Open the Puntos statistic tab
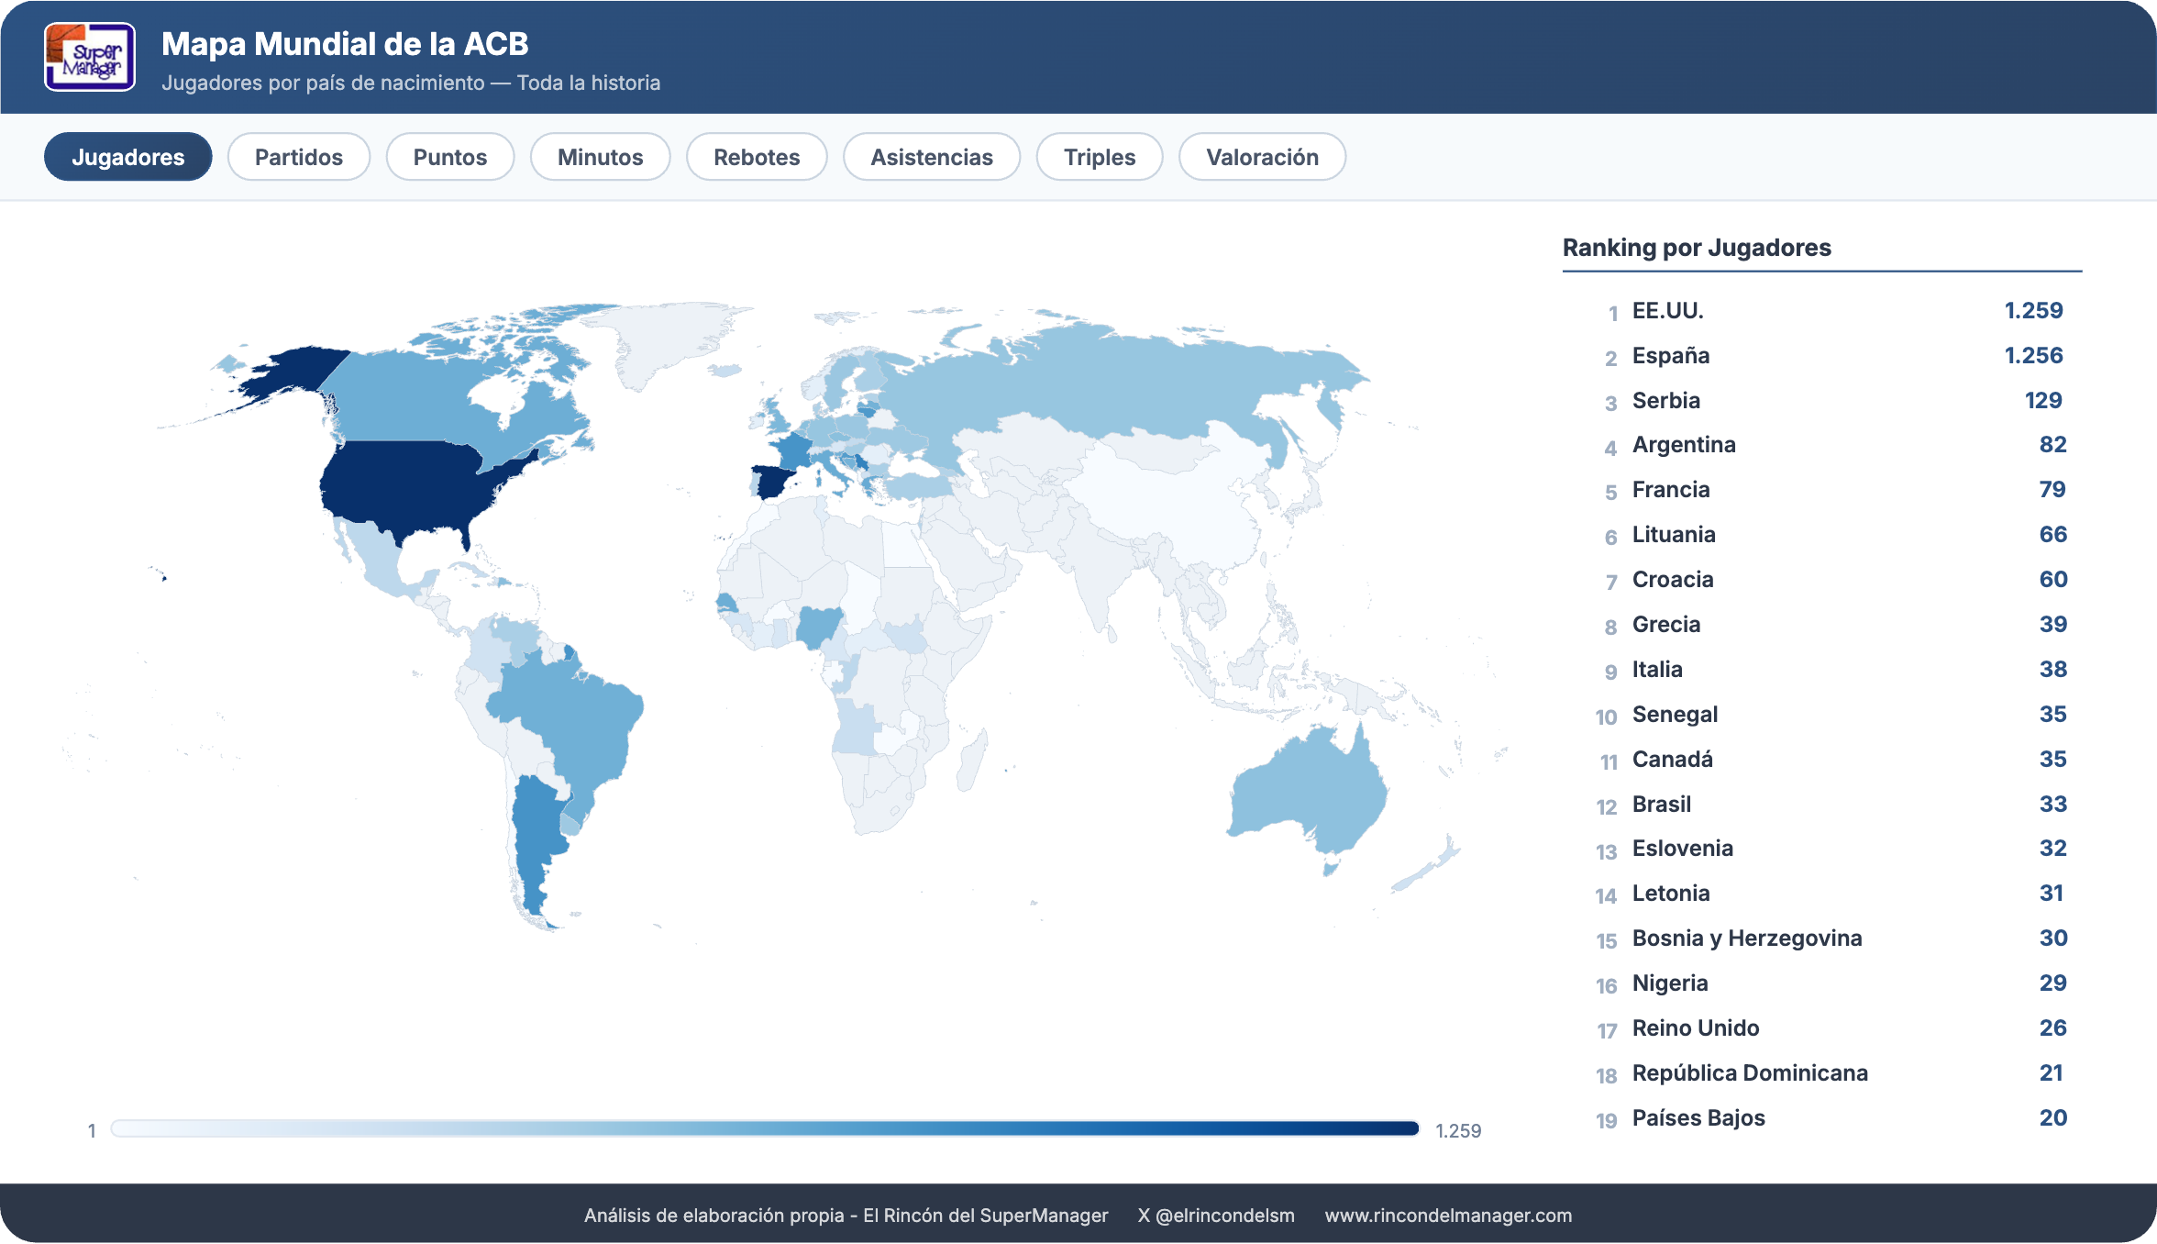This screenshot has height=1244, width=2157. [449, 157]
